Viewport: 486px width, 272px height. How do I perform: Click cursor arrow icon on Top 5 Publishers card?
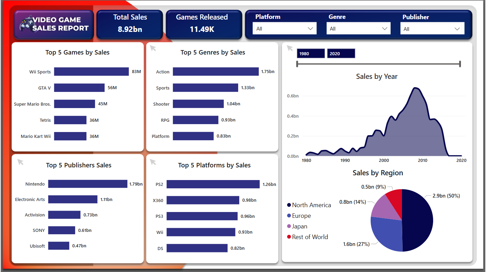pyautogui.click(x=21, y=162)
